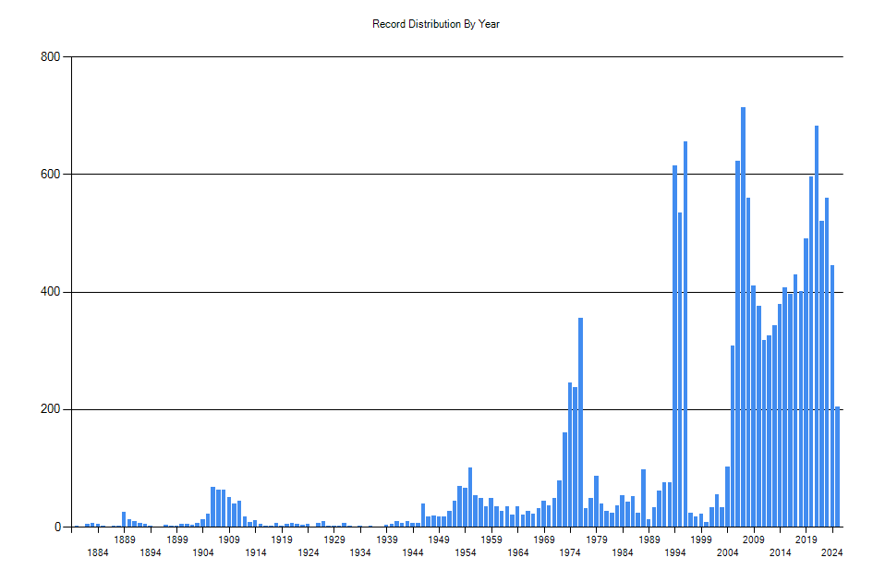Click the 1996 bar peaking near 655
Screen dimensions: 873x582
(x=685, y=334)
